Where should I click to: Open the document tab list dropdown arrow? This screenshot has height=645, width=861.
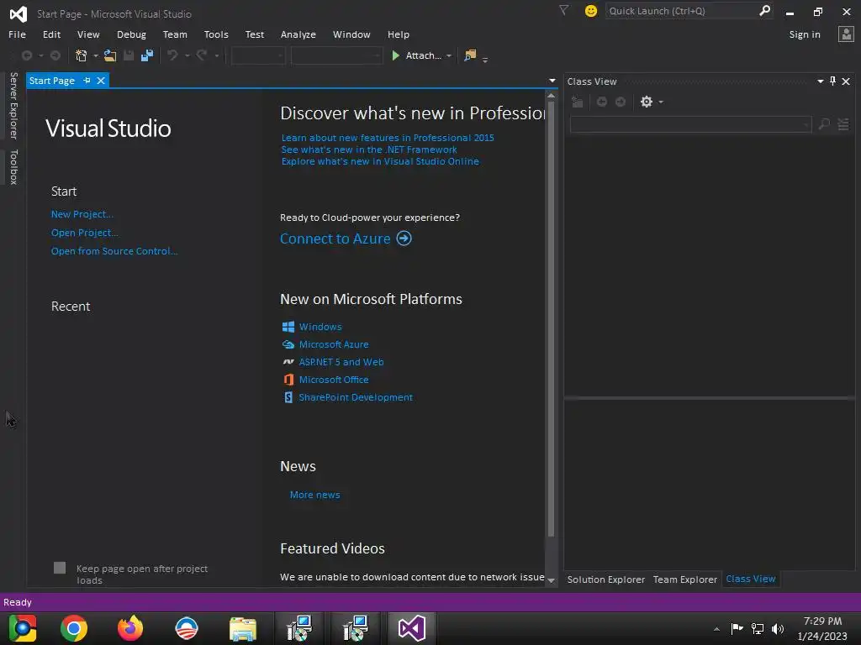(552, 81)
